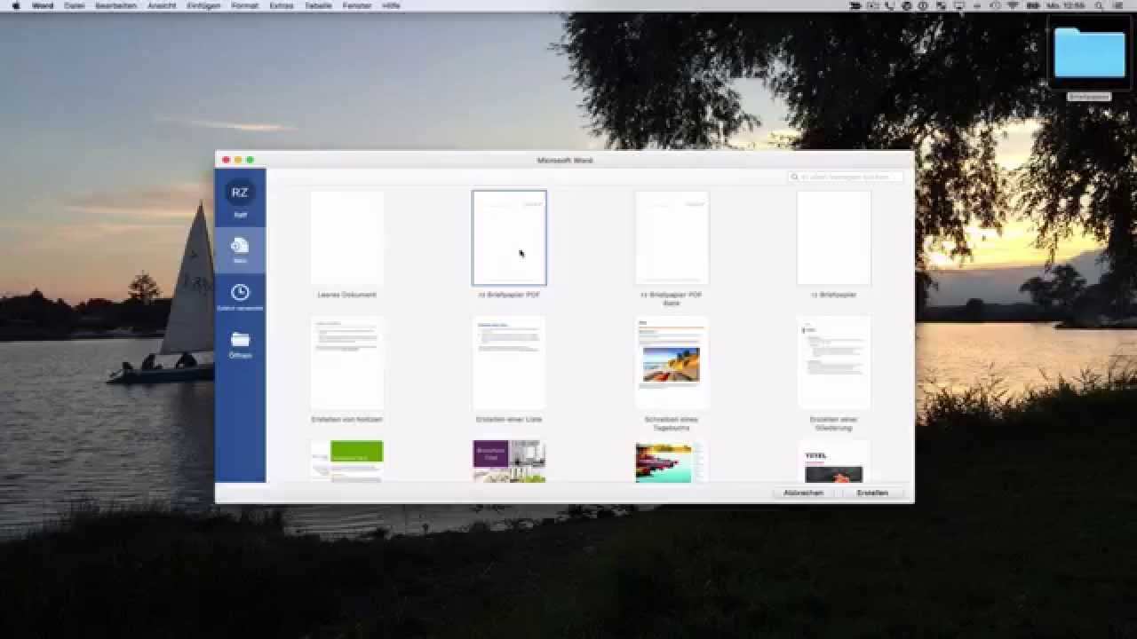
Task: Open the Format menu
Action: (x=244, y=5)
